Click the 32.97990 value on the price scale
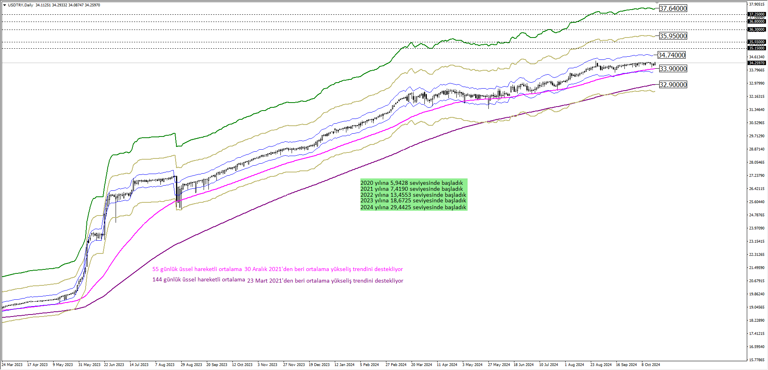The width and height of the screenshot is (768, 370). pyautogui.click(x=756, y=83)
